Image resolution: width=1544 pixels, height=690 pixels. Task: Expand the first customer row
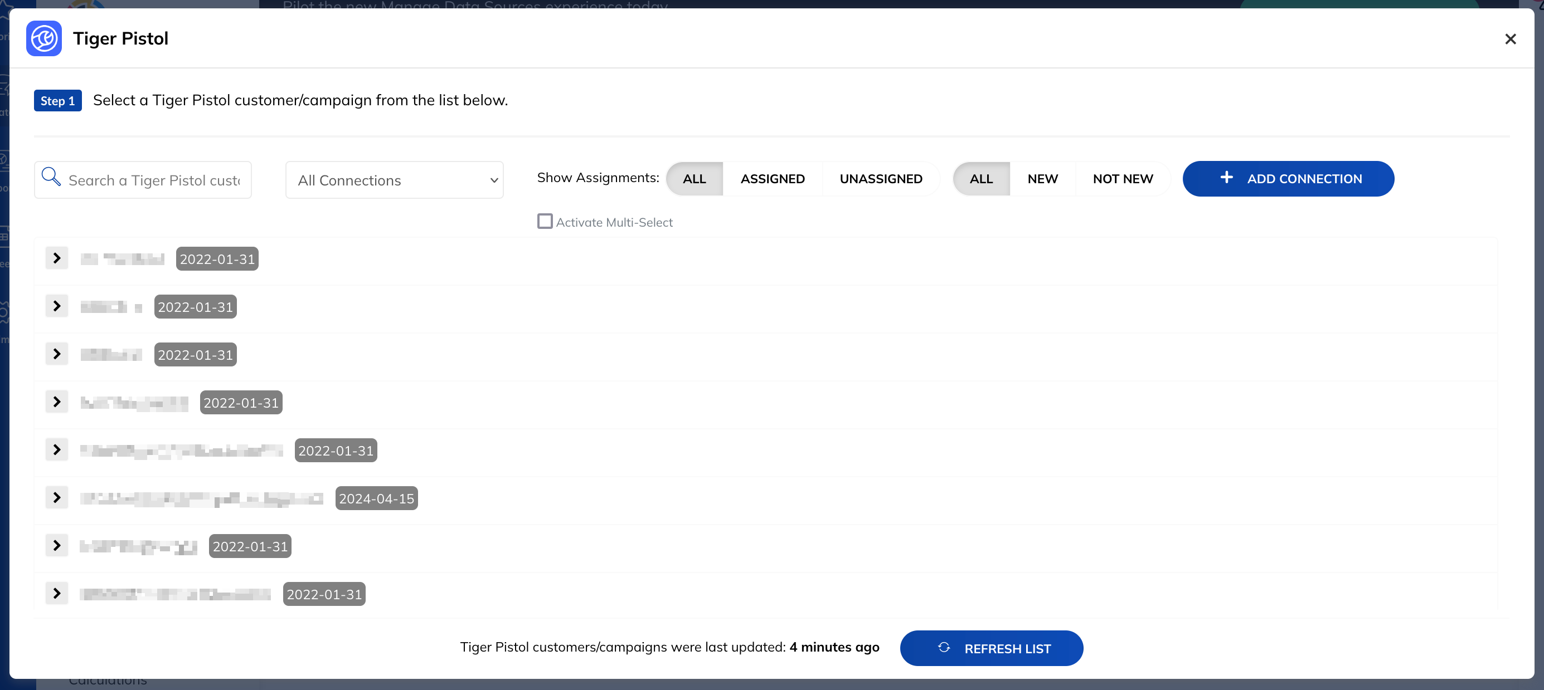(x=56, y=258)
